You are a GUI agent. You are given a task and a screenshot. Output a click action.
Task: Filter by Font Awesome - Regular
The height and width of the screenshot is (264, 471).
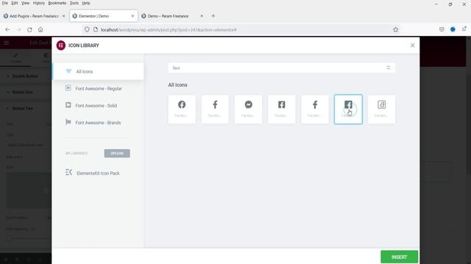tap(98, 89)
